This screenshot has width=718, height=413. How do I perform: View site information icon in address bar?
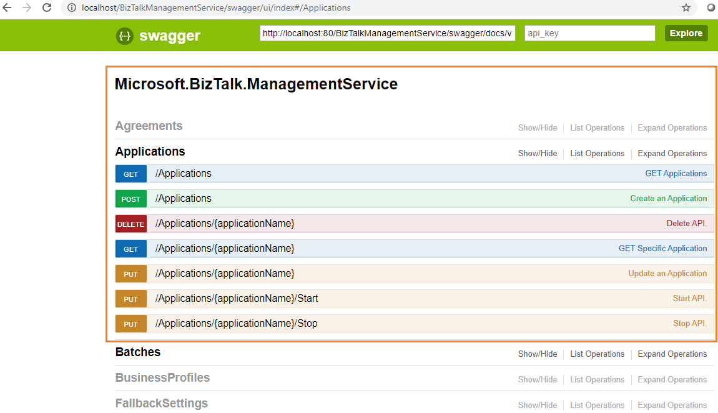71,7
